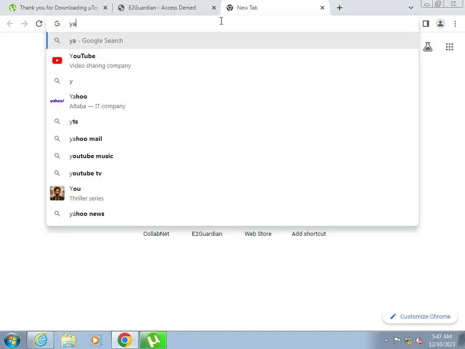Open Windows Explorer folder in taskbar
This screenshot has height=349, width=465.
coord(69,340)
